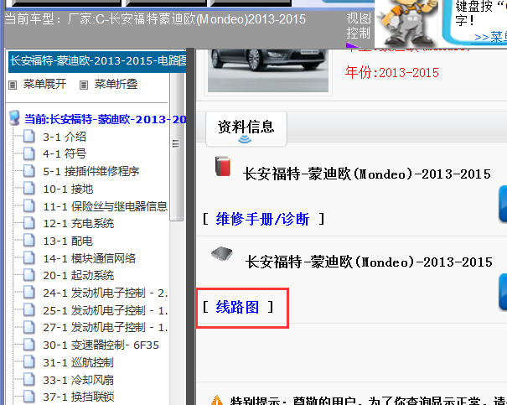
Task: Open 37-1 换挡联锁 entry
Action: coord(78,397)
